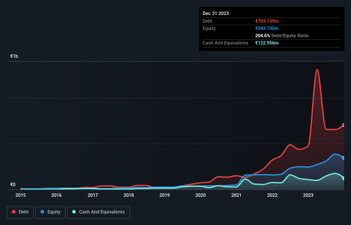Click the €0 y-axis label

click(13, 184)
